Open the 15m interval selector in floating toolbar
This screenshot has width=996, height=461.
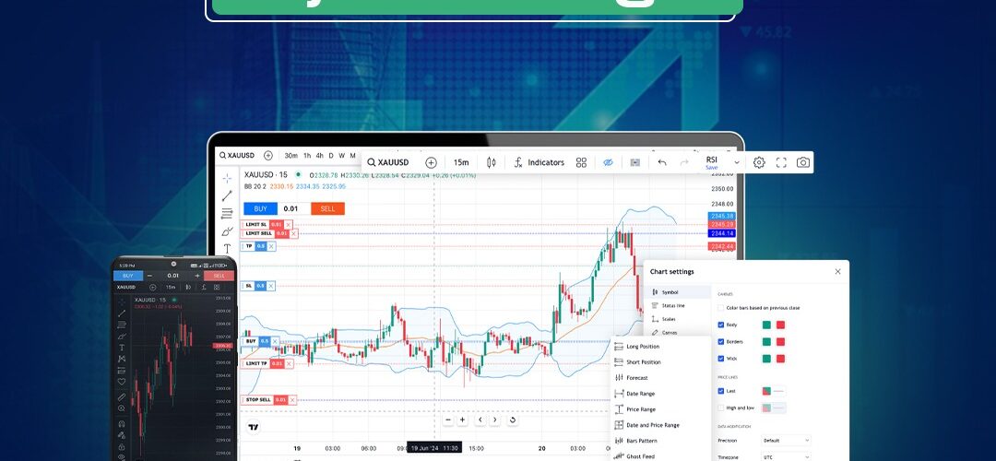pyautogui.click(x=461, y=162)
